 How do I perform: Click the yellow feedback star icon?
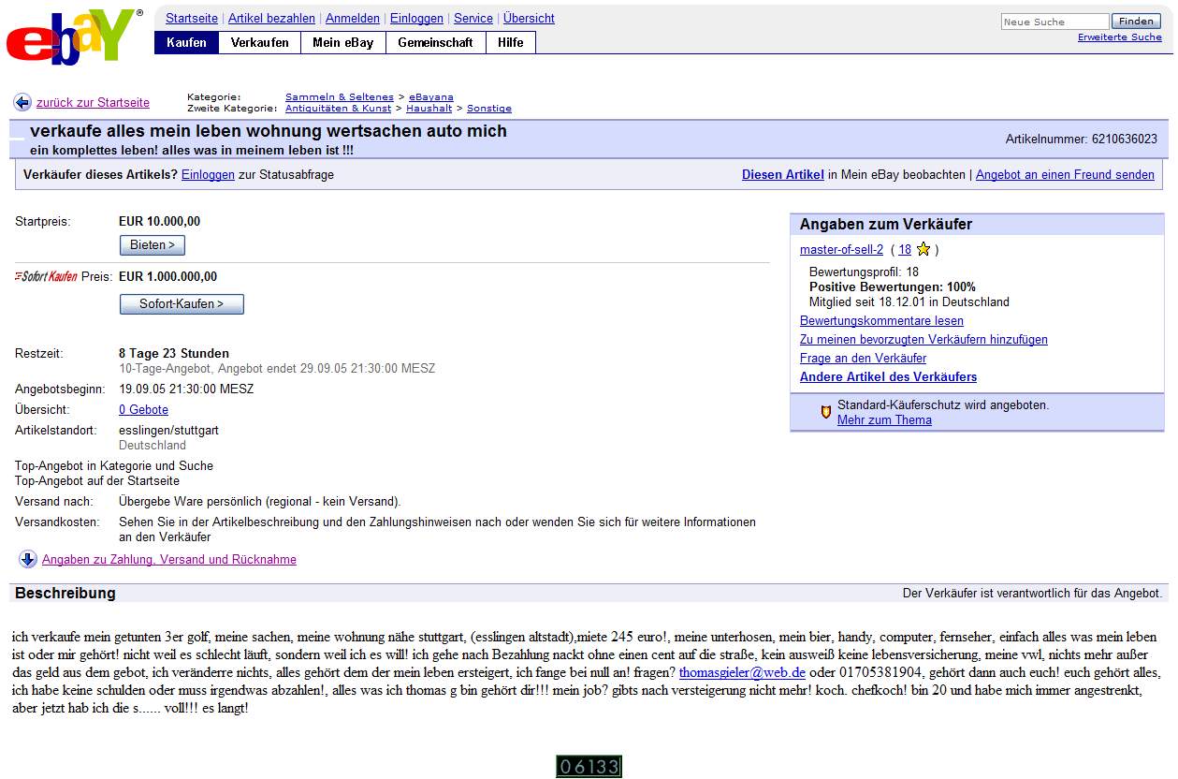[x=923, y=249]
